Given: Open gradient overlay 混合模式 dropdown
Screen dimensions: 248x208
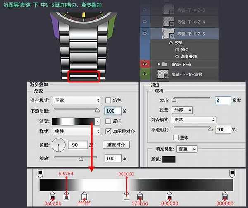Looking at the screenshot, I should pos(76,100).
